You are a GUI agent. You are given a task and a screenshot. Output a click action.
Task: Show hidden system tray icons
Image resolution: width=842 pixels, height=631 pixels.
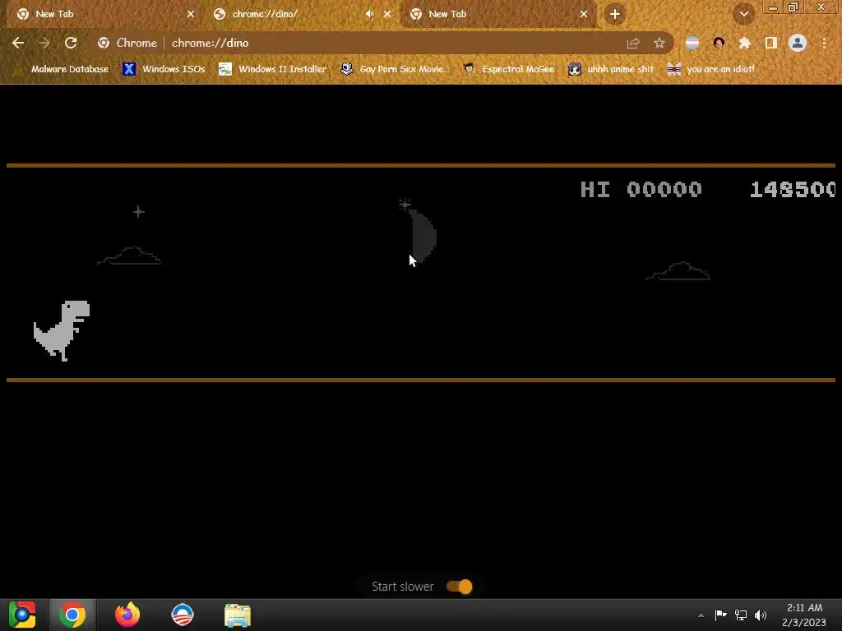701,615
